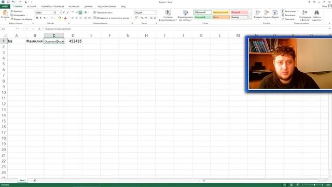Toggle Top Align in the alignment group
This screenshot has width=332, height=187.
pyautogui.click(x=73, y=12)
